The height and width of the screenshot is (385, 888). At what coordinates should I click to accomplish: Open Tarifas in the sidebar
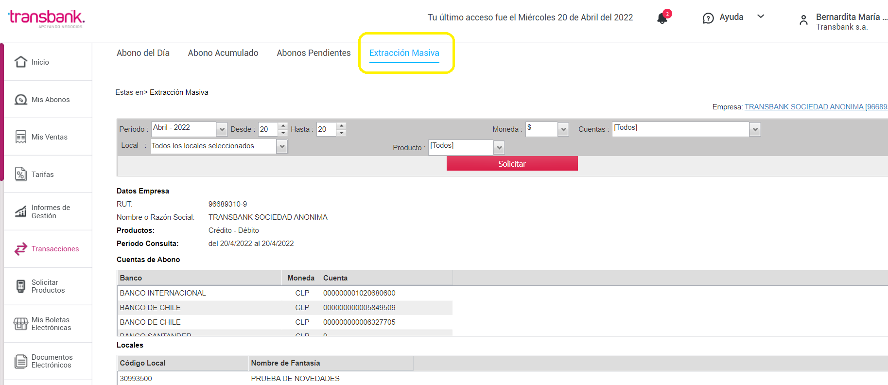click(43, 175)
